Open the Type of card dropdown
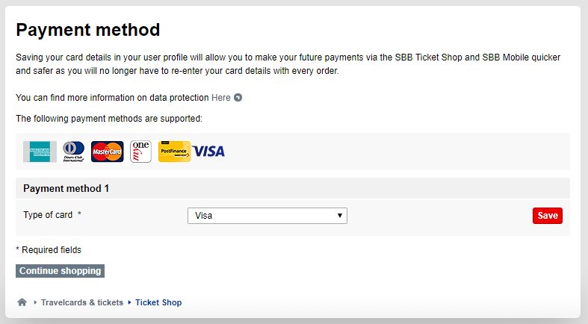This screenshot has height=324, width=588. (x=267, y=216)
